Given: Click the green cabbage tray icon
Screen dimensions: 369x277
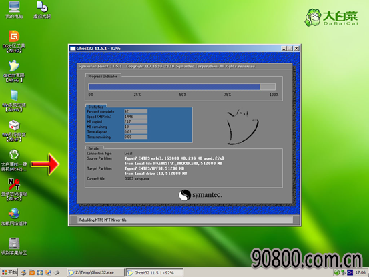Looking at the screenshot, I should [337, 272].
